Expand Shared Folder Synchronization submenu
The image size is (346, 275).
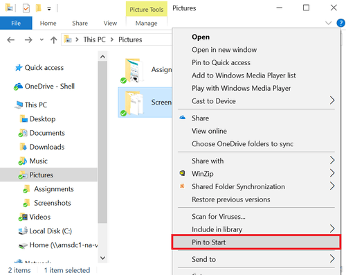(x=256, y=186)
